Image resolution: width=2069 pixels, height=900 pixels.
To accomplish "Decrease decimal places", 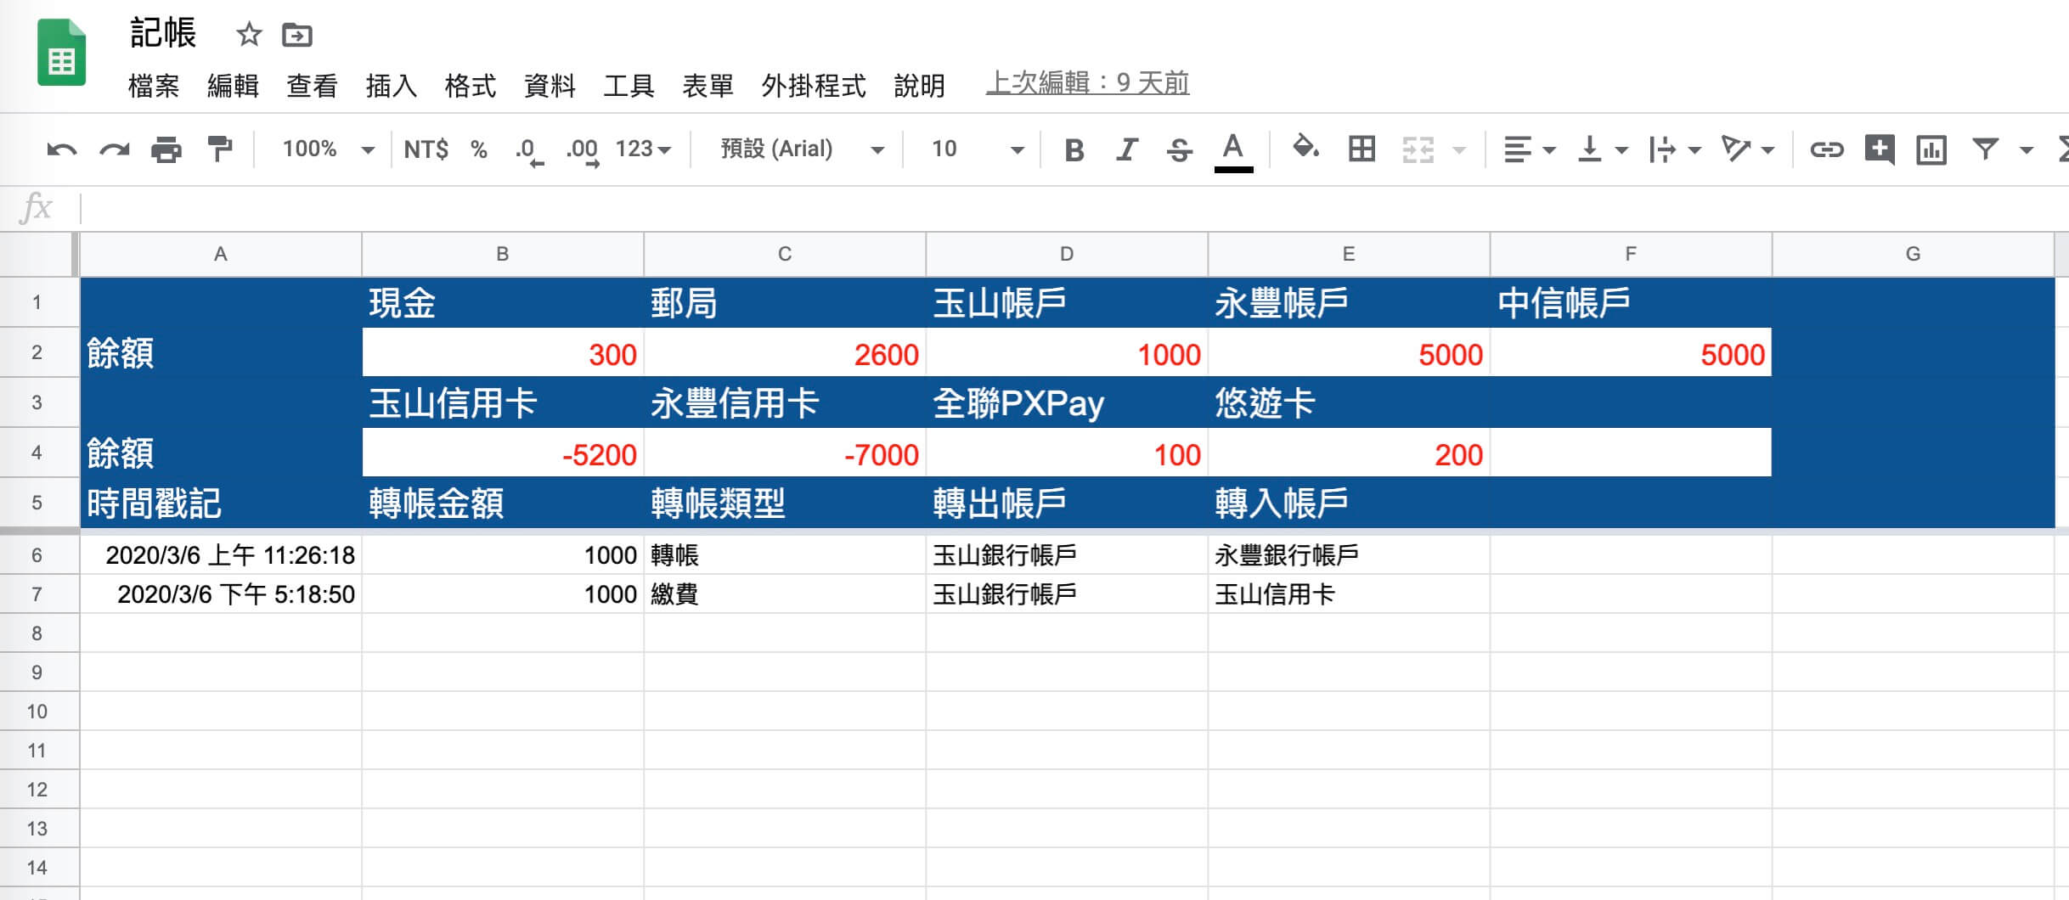I will [x=529, y=151].
